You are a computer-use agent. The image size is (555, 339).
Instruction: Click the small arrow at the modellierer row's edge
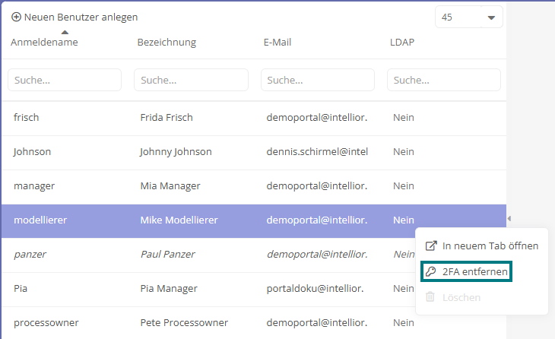coord(509,219)
